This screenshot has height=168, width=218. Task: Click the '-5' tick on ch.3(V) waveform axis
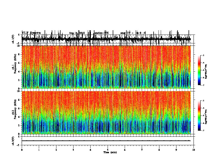pos(18,145)
